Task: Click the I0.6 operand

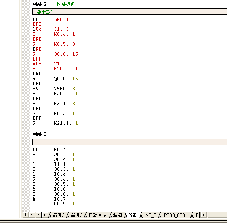Action: [60, 189]
